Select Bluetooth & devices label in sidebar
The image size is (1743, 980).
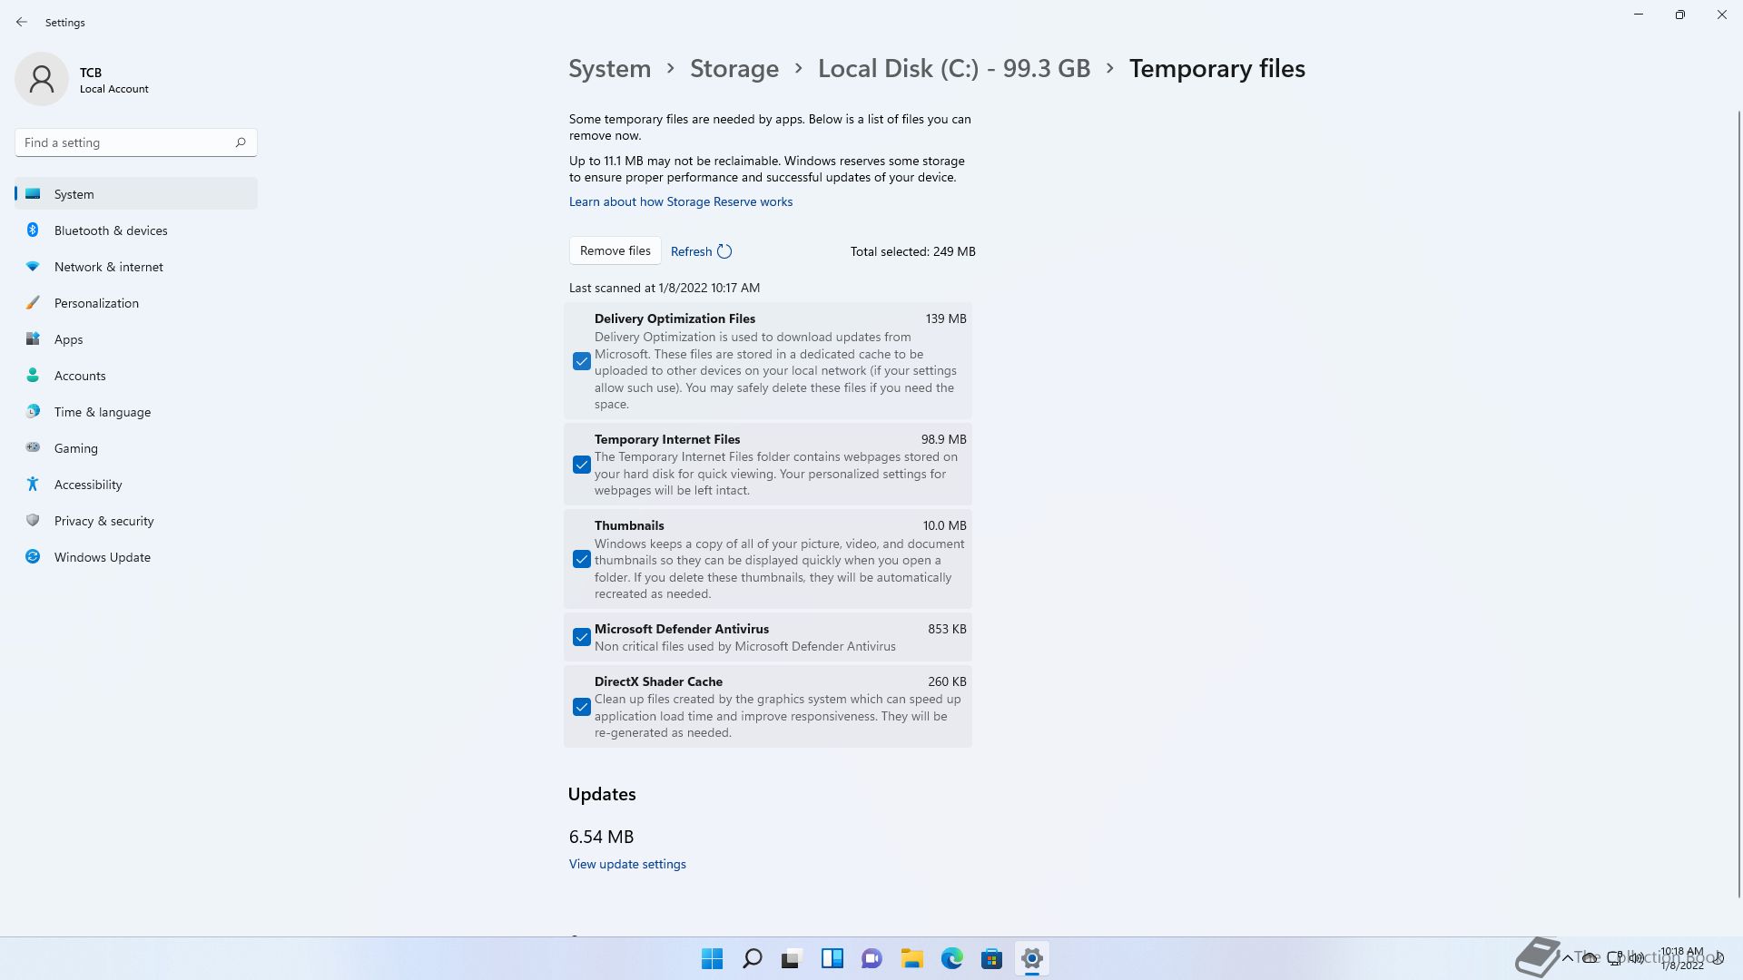(111, 230)
